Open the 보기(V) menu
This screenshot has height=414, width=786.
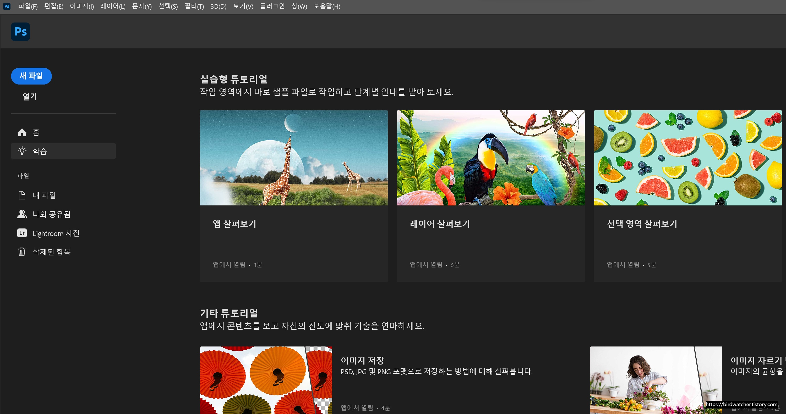click(x=243, y=6)
